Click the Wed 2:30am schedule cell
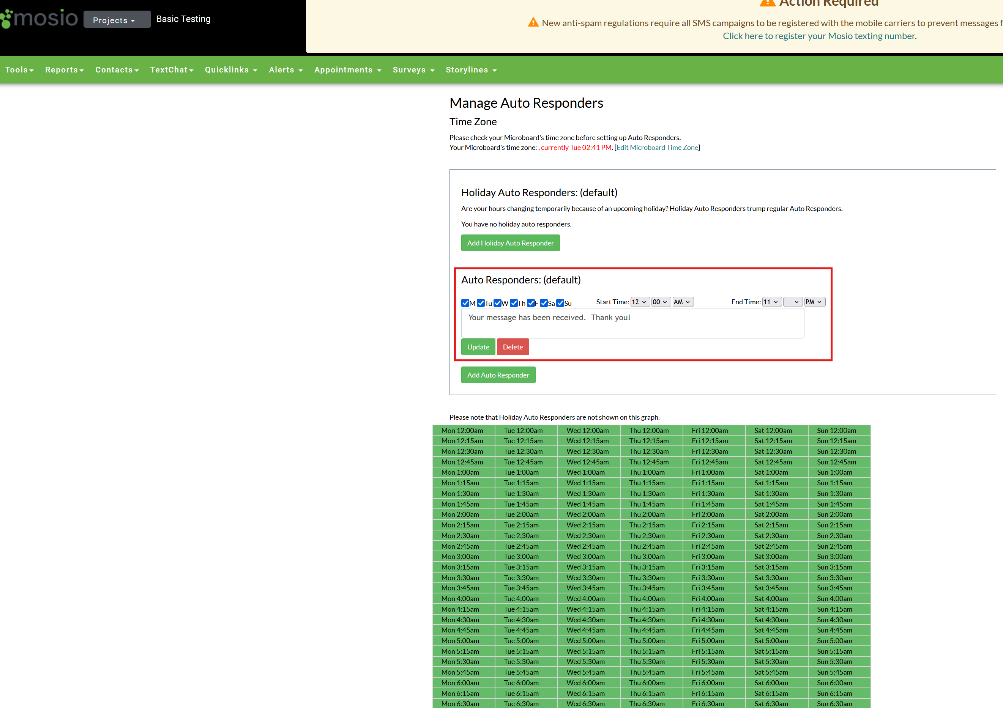 (x=589, y=536)
